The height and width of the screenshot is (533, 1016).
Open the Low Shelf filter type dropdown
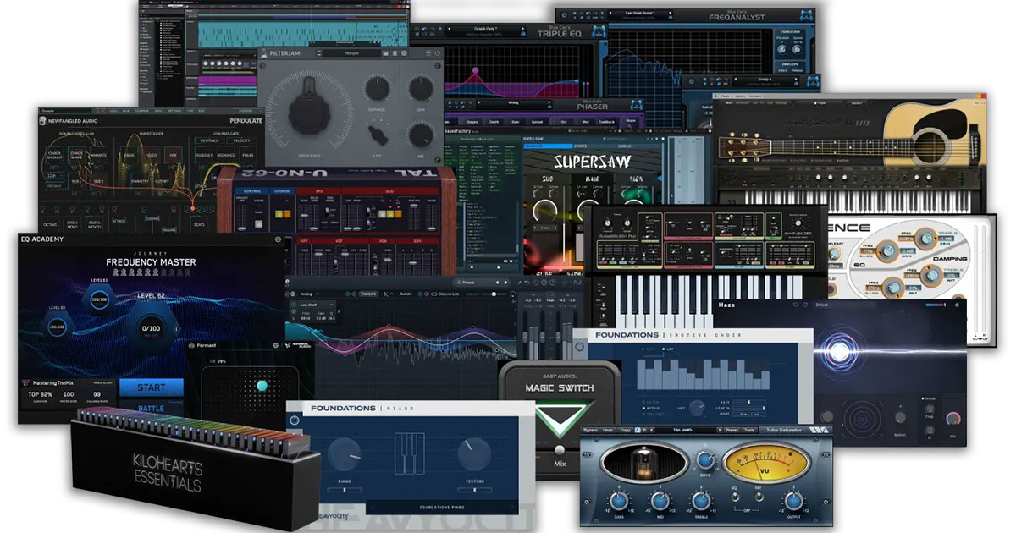coord(316,305)
